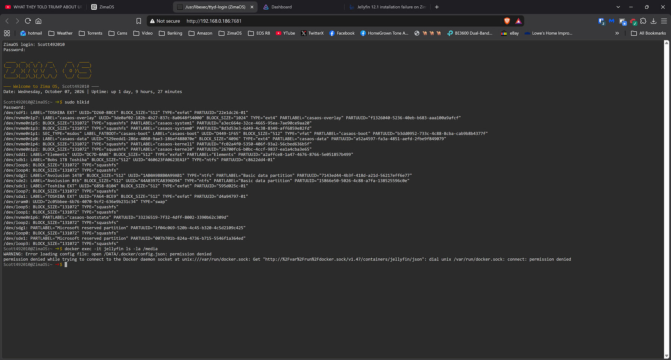This screenshot has height=360, width=671.
Task: Close the ttyd-login tab
Action: 252,7
